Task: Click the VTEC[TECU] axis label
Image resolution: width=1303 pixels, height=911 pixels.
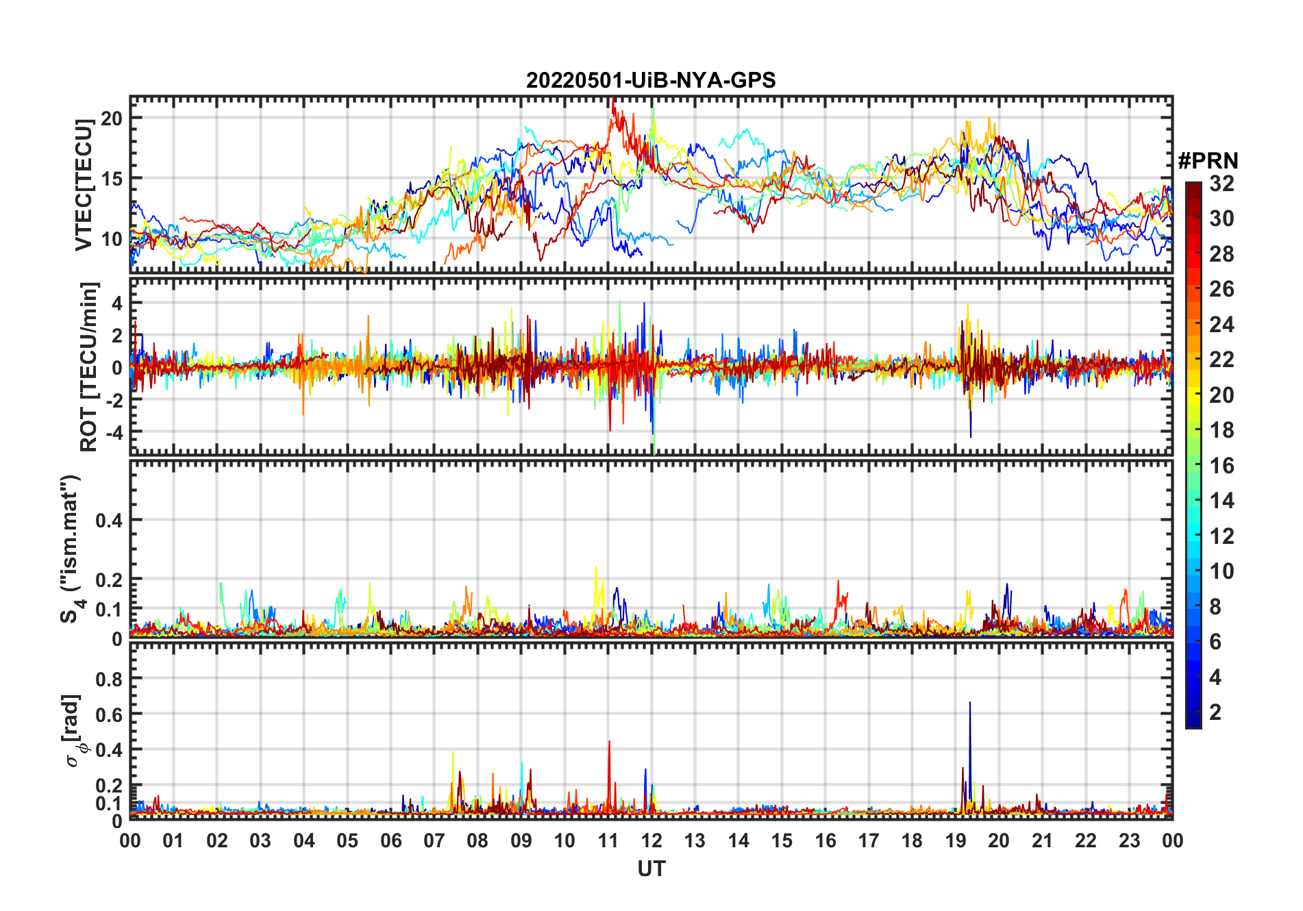Action: 84,185
